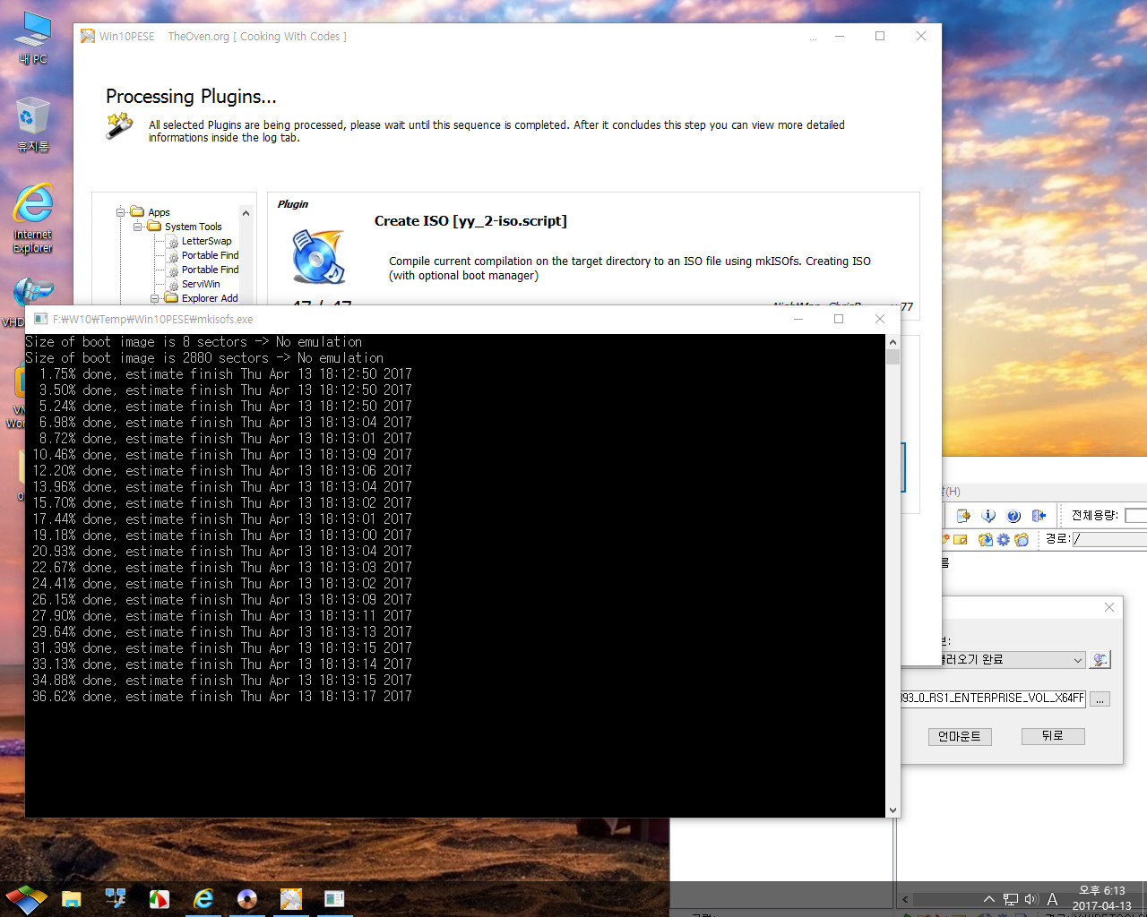Click the 'Processing Plugins...' heading
1147x917 pixels.
point(191,97)
